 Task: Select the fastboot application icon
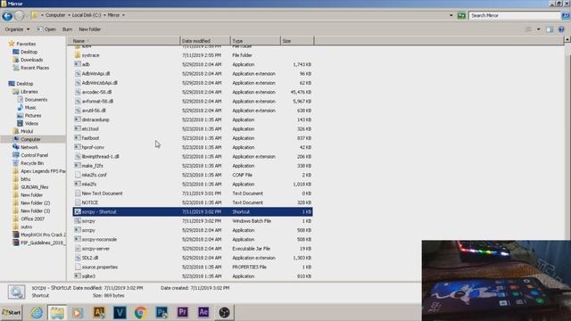point(78,138)
